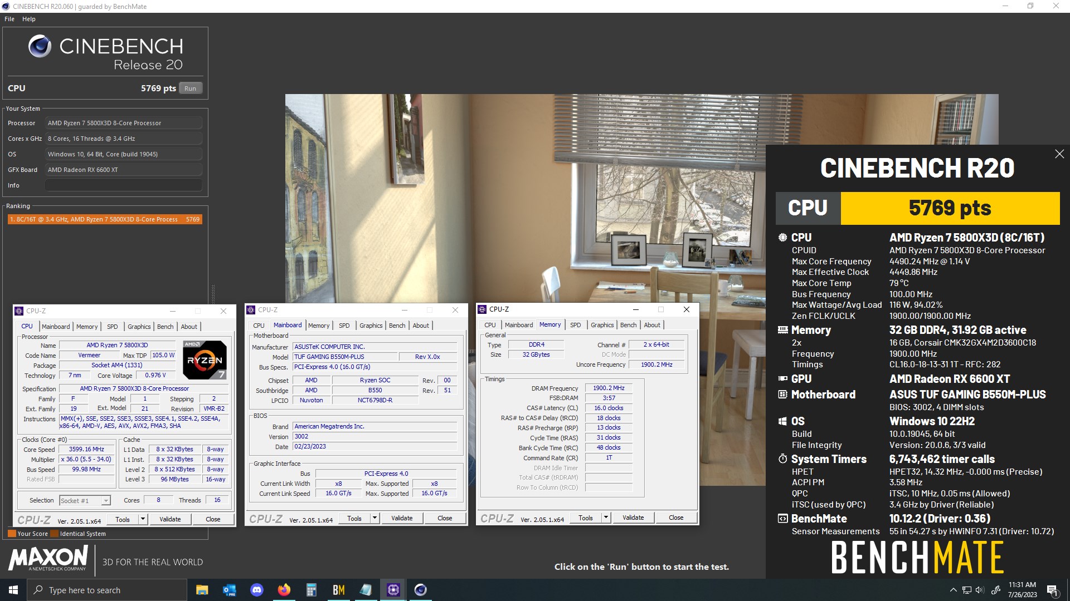The image size is (1070, 601).
Task: Run the Cinebench CPU test
Action: pos(190,88)
